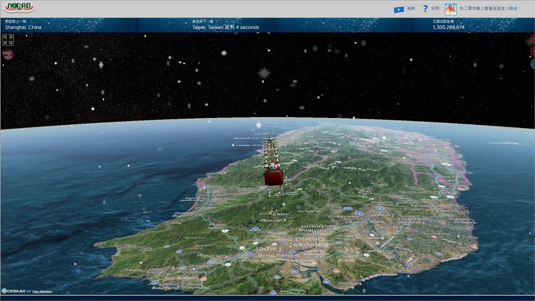Click the top red round button at right edge

coord(532,40)
